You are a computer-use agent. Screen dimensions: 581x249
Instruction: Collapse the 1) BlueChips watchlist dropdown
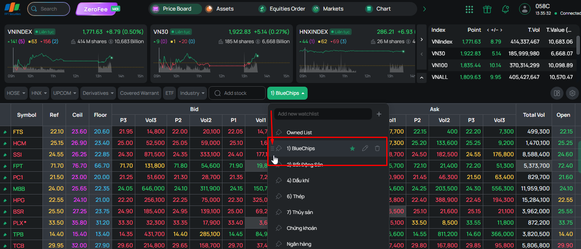tap(287, 93)
